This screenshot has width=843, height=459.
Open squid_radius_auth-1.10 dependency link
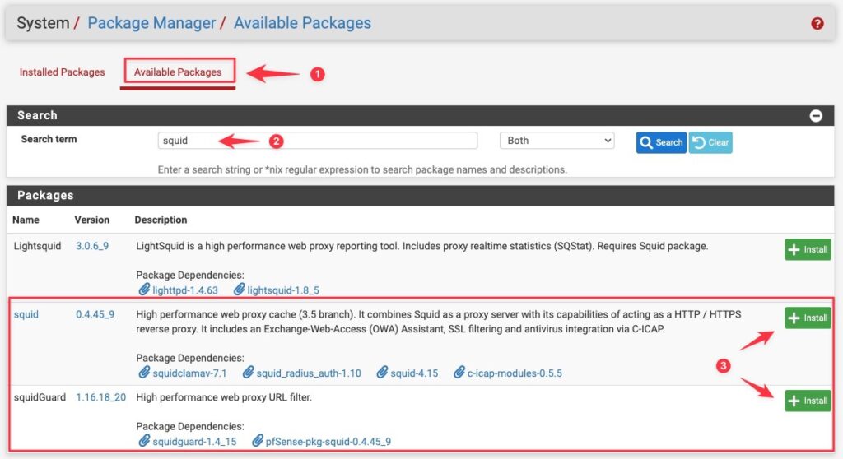tap(309, 373)
